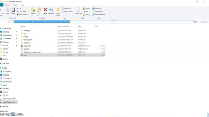209x117 pixels.
Task: Click the Search DockerSelenium box
Action: [203, 22]
